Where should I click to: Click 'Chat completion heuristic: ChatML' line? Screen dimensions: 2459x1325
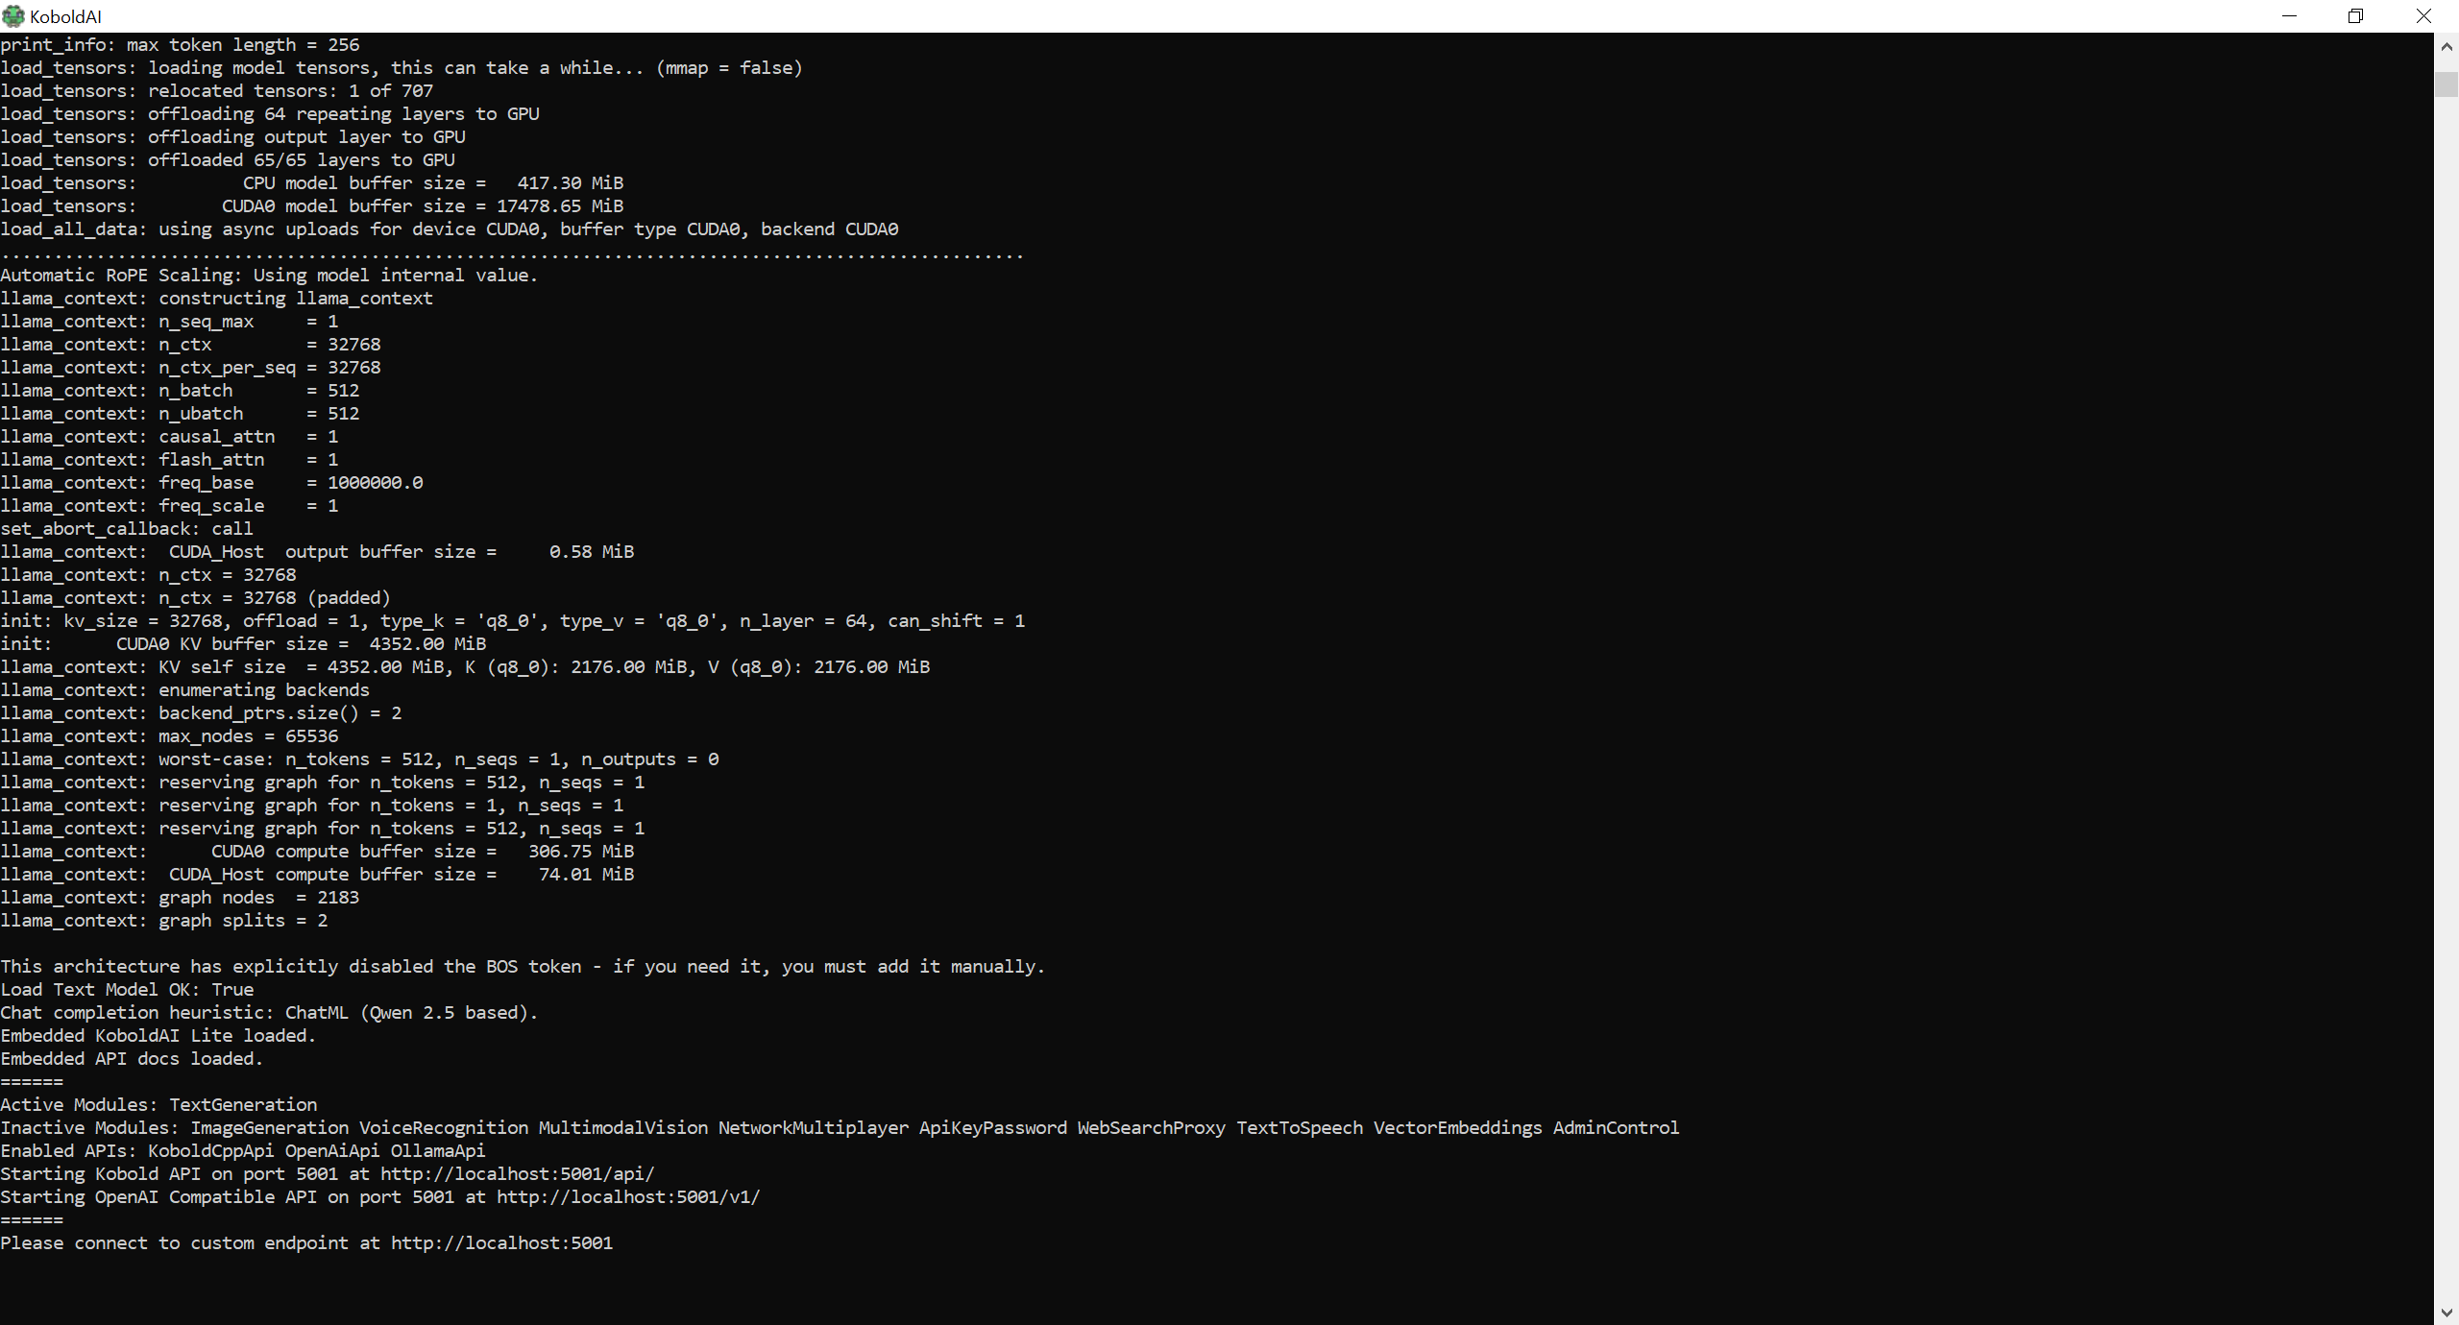269,1013
